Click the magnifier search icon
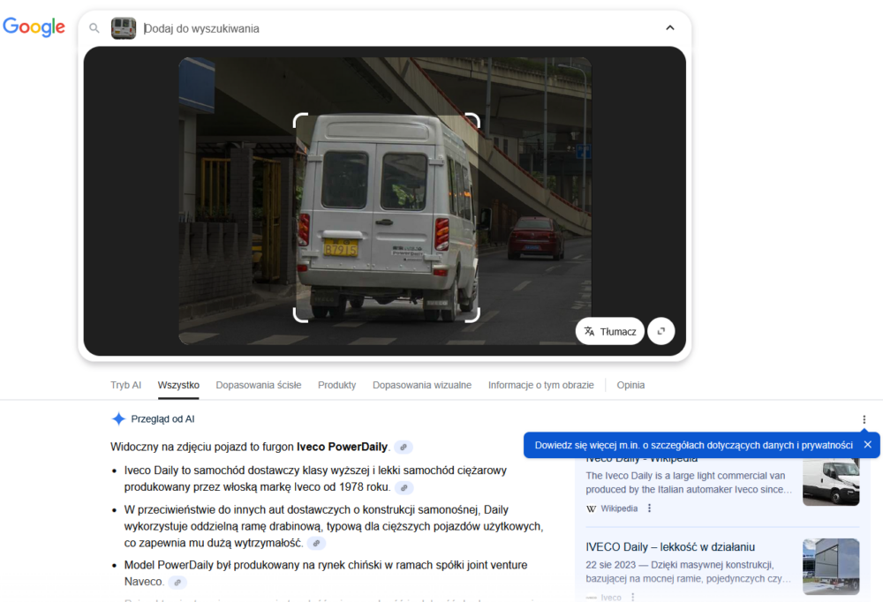The height and width of the screenshot is (602, 883). 94,28
